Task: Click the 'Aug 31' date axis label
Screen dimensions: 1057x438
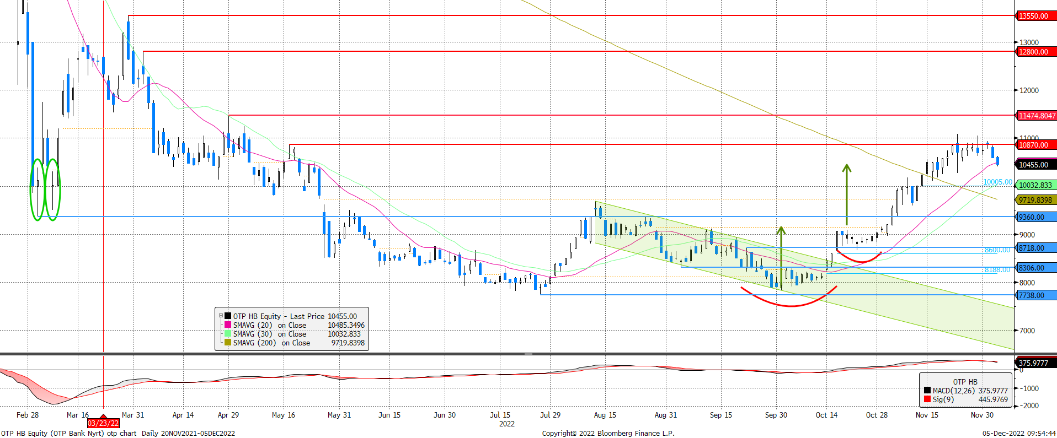Action: (666, 415)
